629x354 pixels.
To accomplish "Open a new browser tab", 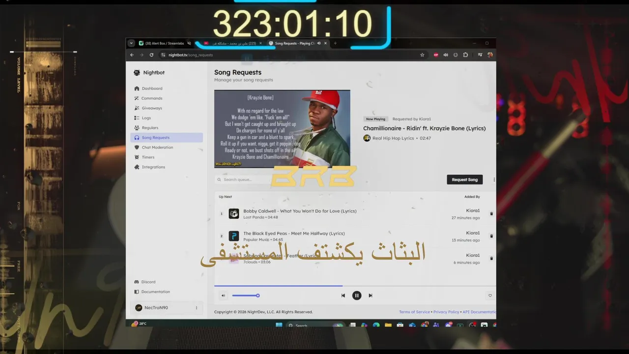I will click(335, 43).
